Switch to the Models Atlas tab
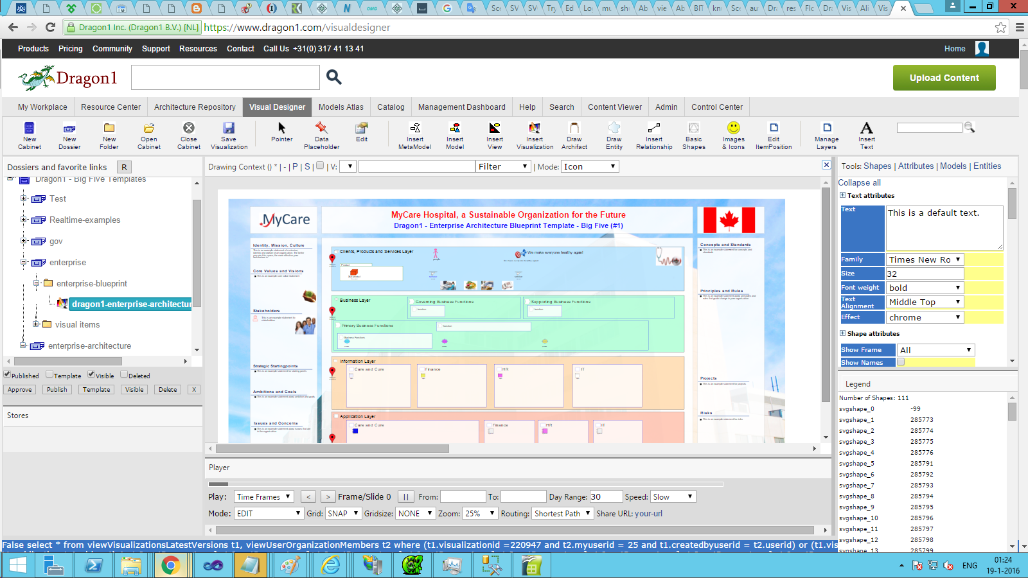The width and height of the screenshot is (1028, 578). (x=341, y=107)
